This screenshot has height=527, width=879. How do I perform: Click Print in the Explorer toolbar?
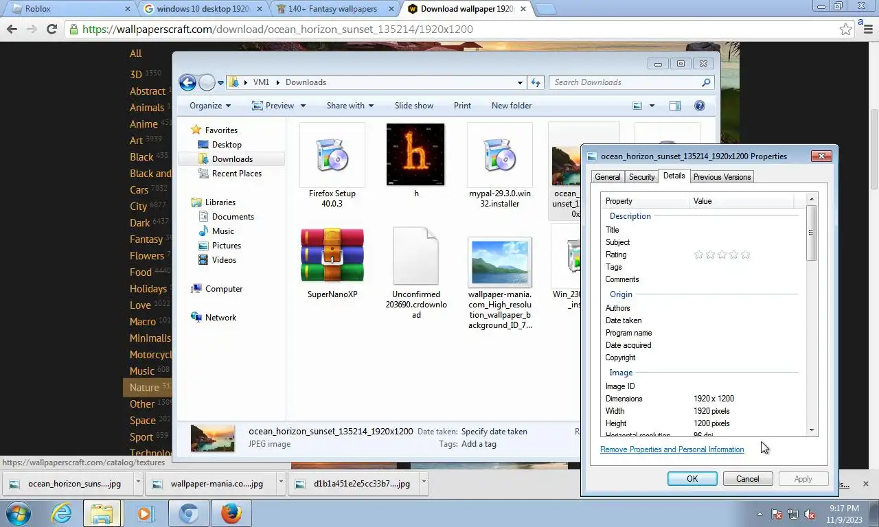tap(462, 106)
